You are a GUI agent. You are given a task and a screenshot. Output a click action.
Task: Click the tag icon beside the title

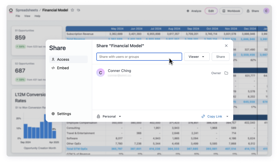tap(79, 10)
